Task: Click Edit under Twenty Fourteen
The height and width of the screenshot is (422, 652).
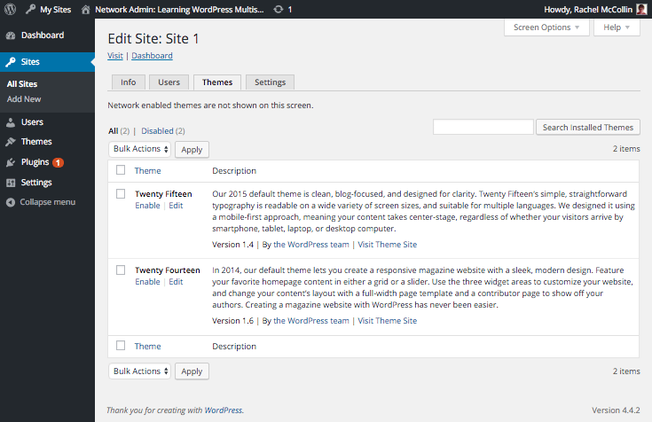Action: tap(176, 281)
